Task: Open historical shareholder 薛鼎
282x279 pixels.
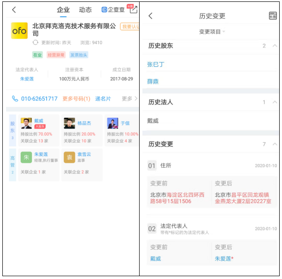Action: 153,82
